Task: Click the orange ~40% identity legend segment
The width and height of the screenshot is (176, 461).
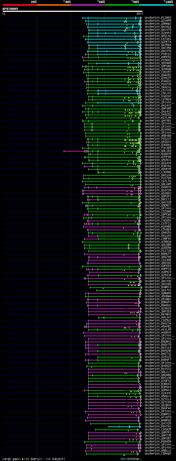Action: click(x=54, y=5)
